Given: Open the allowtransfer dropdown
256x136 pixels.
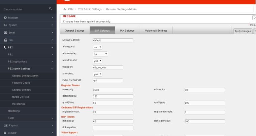Looking at the screenshot, I should coord(97,61).
